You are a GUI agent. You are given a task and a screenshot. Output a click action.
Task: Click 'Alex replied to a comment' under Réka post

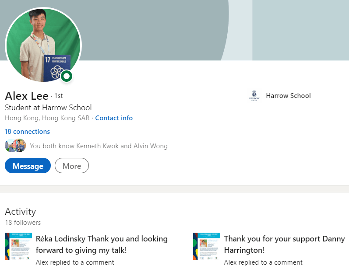pos(75,262)
